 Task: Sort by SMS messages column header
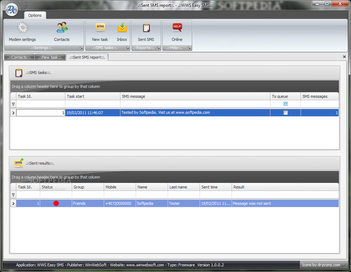pos(320,96)
